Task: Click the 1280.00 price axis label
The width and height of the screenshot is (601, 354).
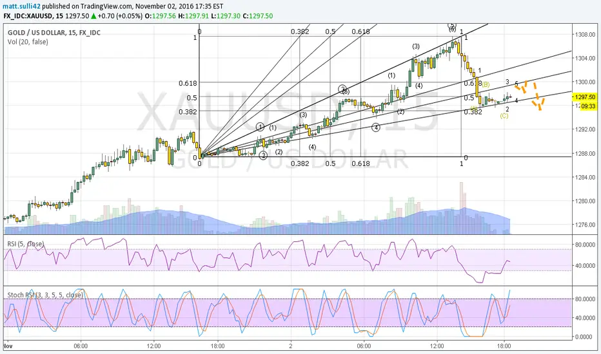Action: point(586,201)
